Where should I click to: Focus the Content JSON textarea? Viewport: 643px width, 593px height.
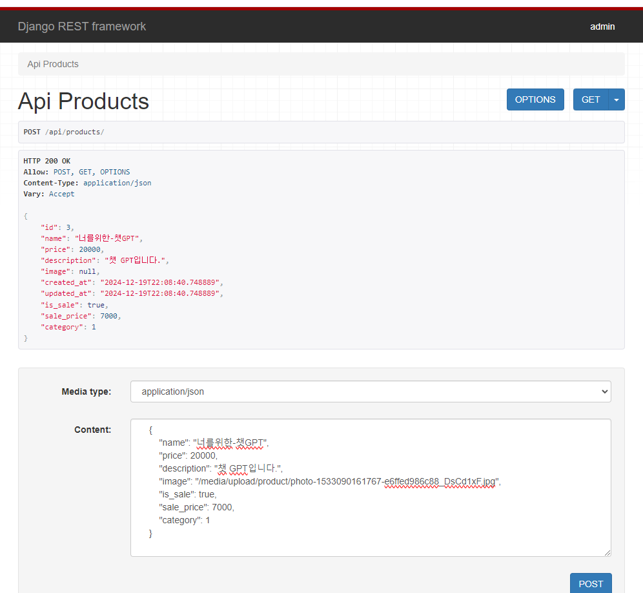pos(371,488)
